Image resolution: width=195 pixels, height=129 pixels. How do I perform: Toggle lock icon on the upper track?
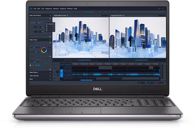pos(67,71)
